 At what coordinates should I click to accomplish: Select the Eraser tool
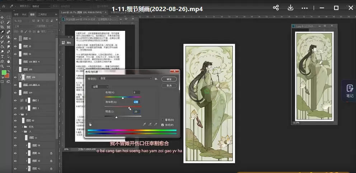pyautogui.click(x=9, y=42)
